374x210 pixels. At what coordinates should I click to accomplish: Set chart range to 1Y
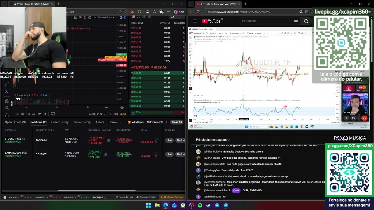[45, 114]
